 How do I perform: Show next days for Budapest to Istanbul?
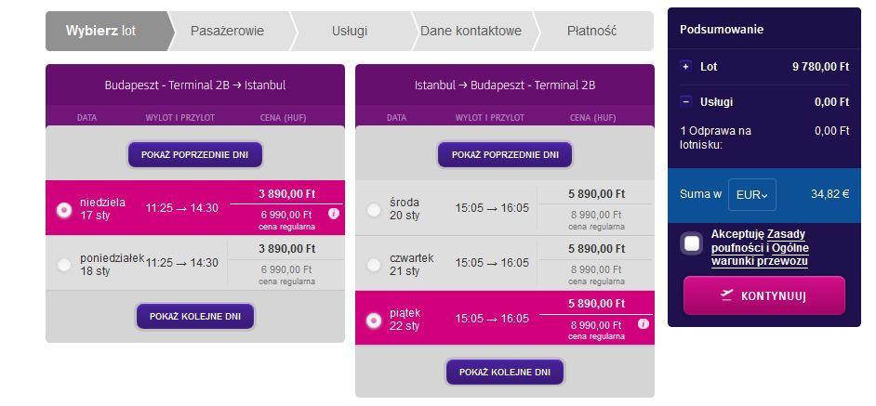pos(195,317)
